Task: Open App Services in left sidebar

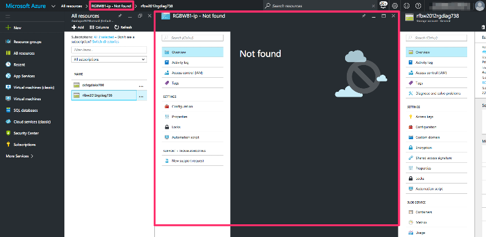Action: coord(20,76)
